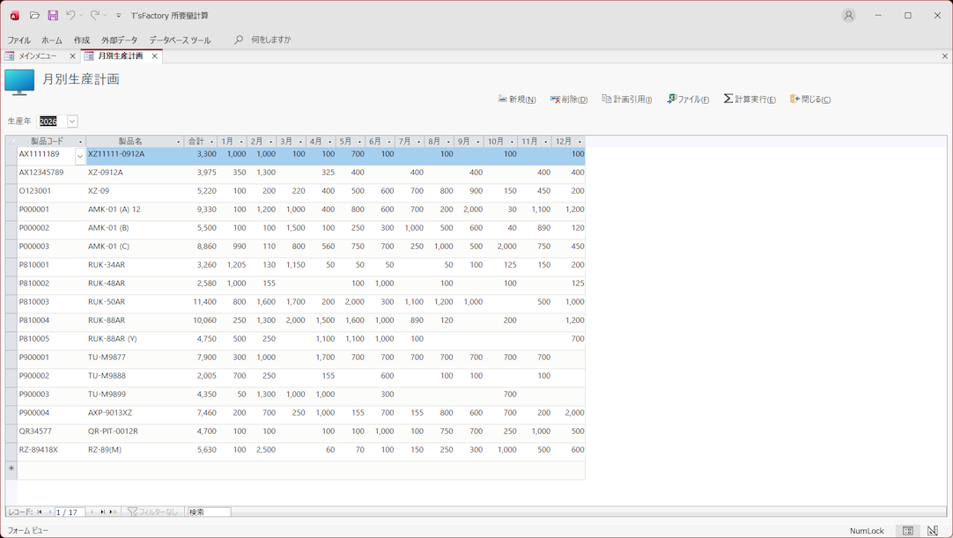This screenshot has height=538, width=953.
Task: Go to next record in navigator
Action: [92, 512]
